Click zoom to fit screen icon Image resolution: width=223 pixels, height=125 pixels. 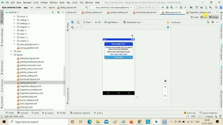click(165, 100)
